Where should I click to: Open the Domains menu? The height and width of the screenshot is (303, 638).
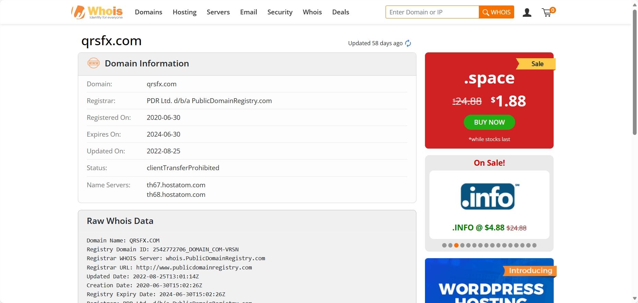tap(149, 12)
